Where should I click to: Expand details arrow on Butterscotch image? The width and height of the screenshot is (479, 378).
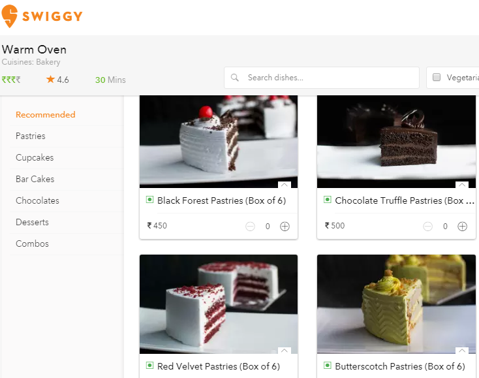(x=462, y=351)
